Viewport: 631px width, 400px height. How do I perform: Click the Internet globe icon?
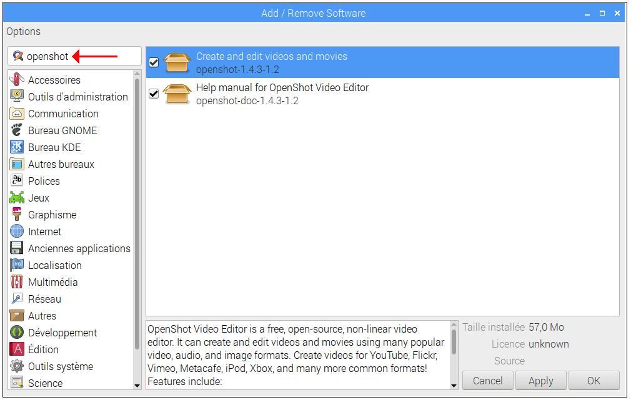(16, 232)
